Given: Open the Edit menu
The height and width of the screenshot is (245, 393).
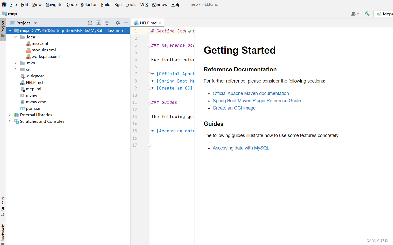Looking at the screenshot, I should click(25, 4).
